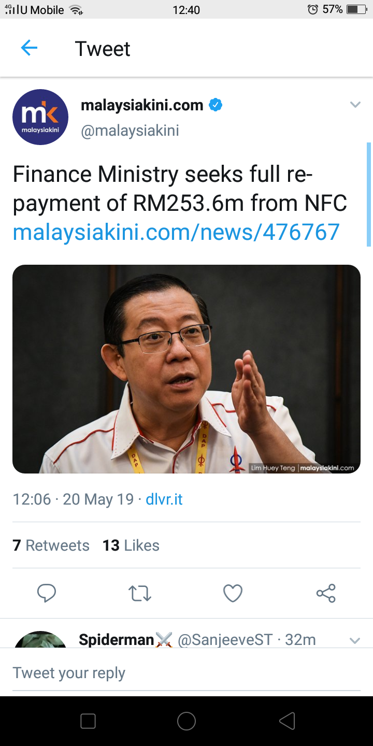Tap the back arrow icon
Screen dimensions: 373x746
[x=29, y=48]
